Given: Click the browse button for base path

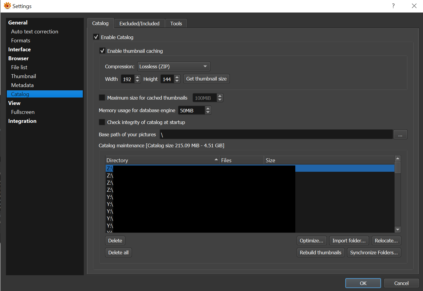Looking at the screenshot, I should [400, 135].
